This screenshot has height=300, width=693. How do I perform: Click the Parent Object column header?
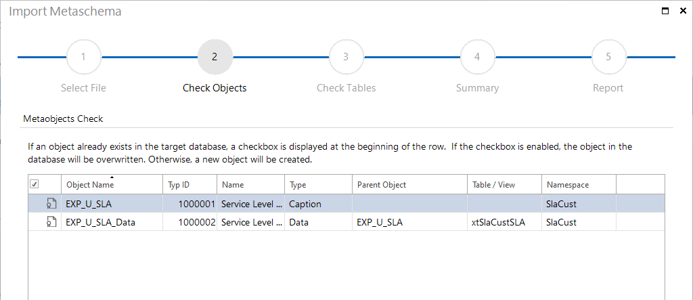point(409,184)
